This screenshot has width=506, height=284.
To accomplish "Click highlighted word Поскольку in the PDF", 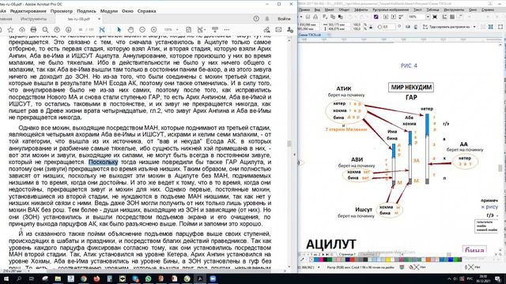I will point(104,162).
